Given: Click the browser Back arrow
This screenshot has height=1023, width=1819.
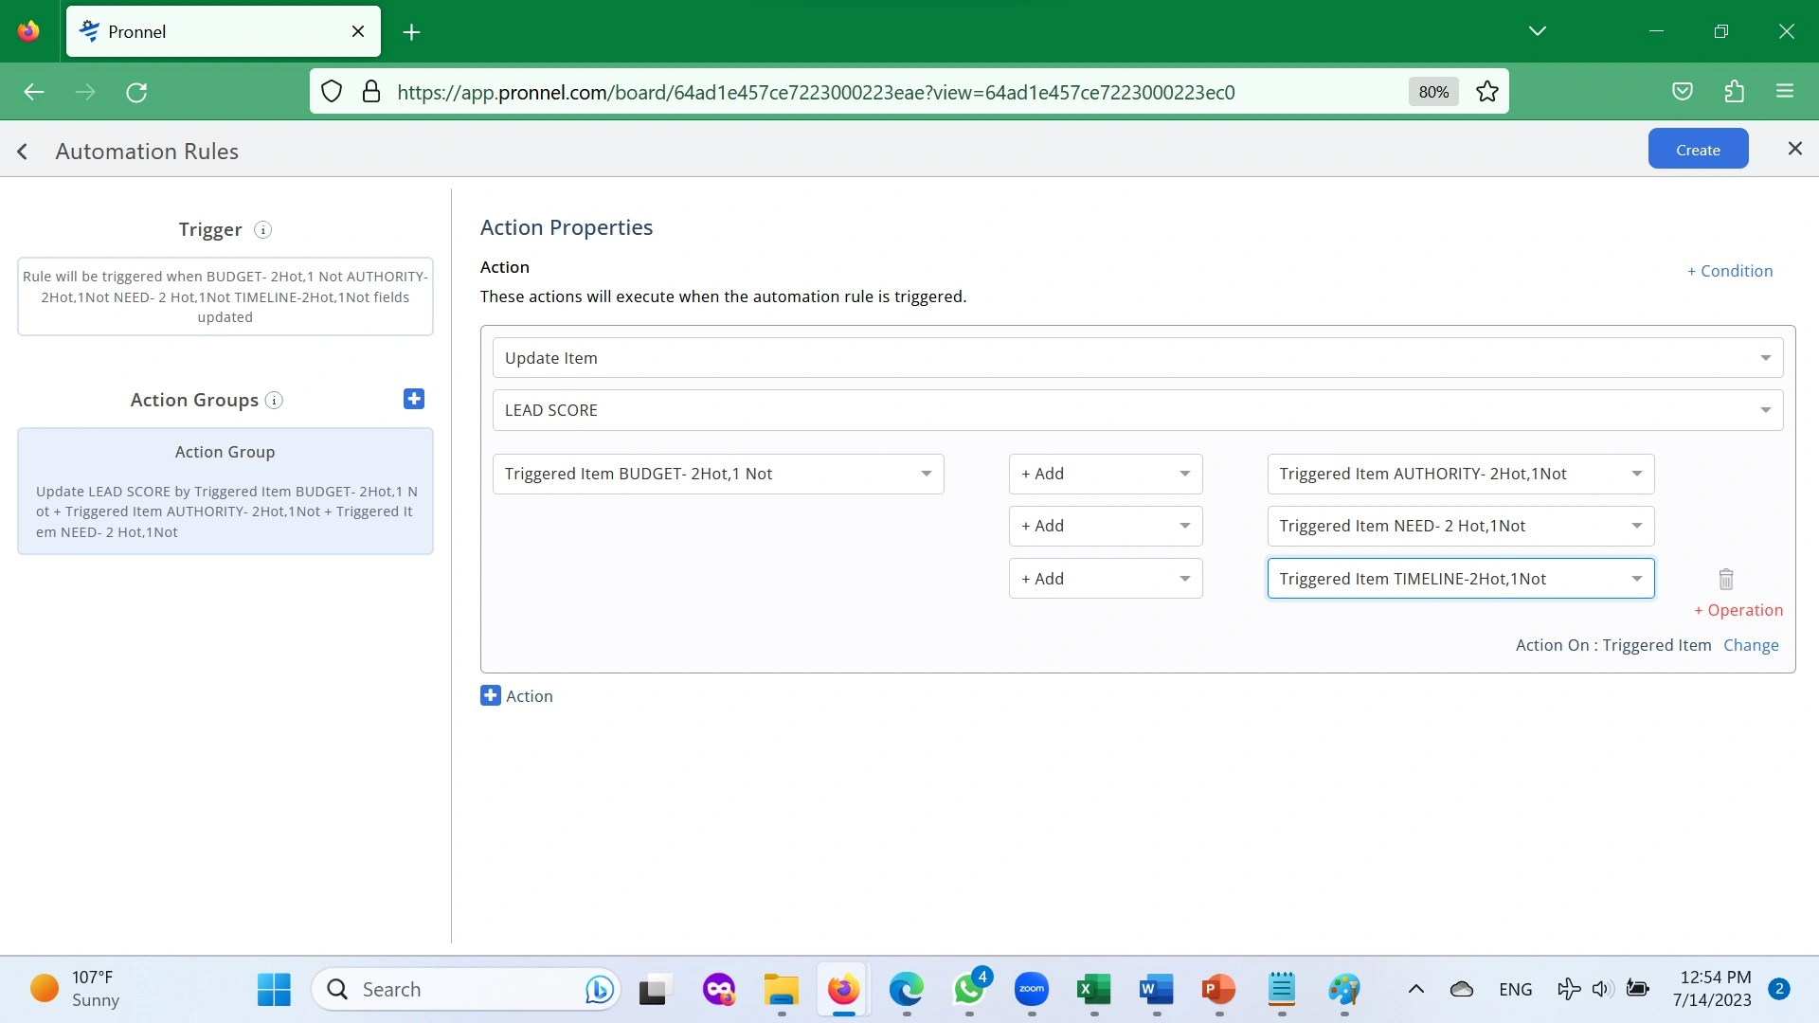Looking at the screenshot, I should (34, 92).
